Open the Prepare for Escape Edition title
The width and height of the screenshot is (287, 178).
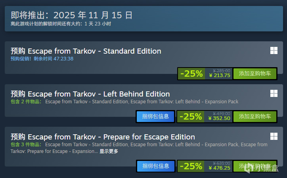point(103,137)
